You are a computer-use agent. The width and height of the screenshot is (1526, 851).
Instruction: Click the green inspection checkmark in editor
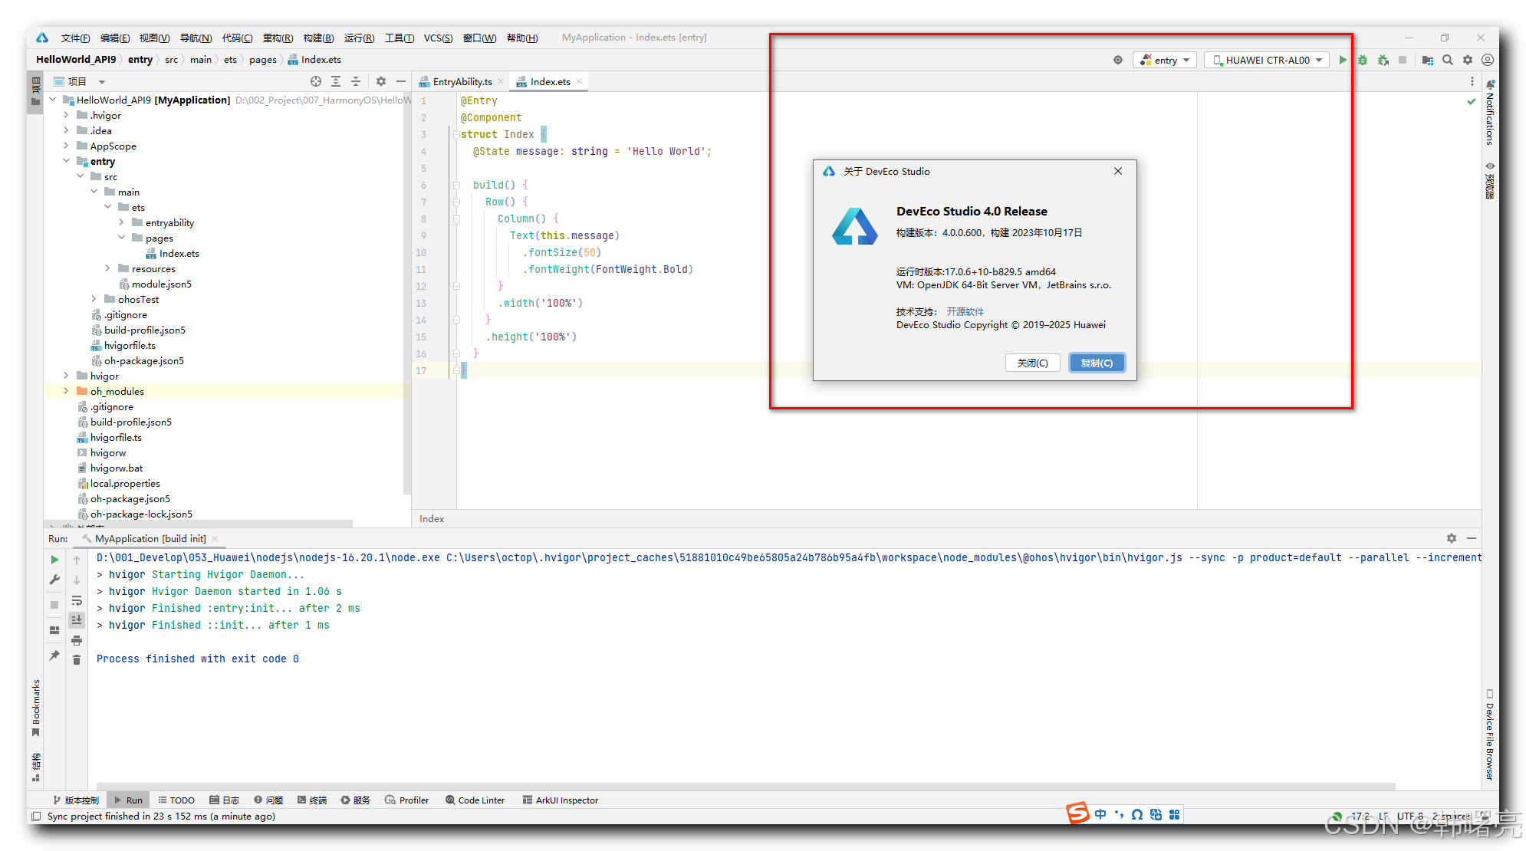click(1471, 101)
